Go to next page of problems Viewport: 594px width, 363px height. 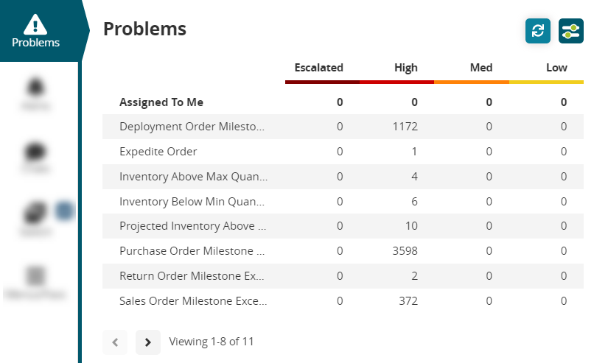148,342
